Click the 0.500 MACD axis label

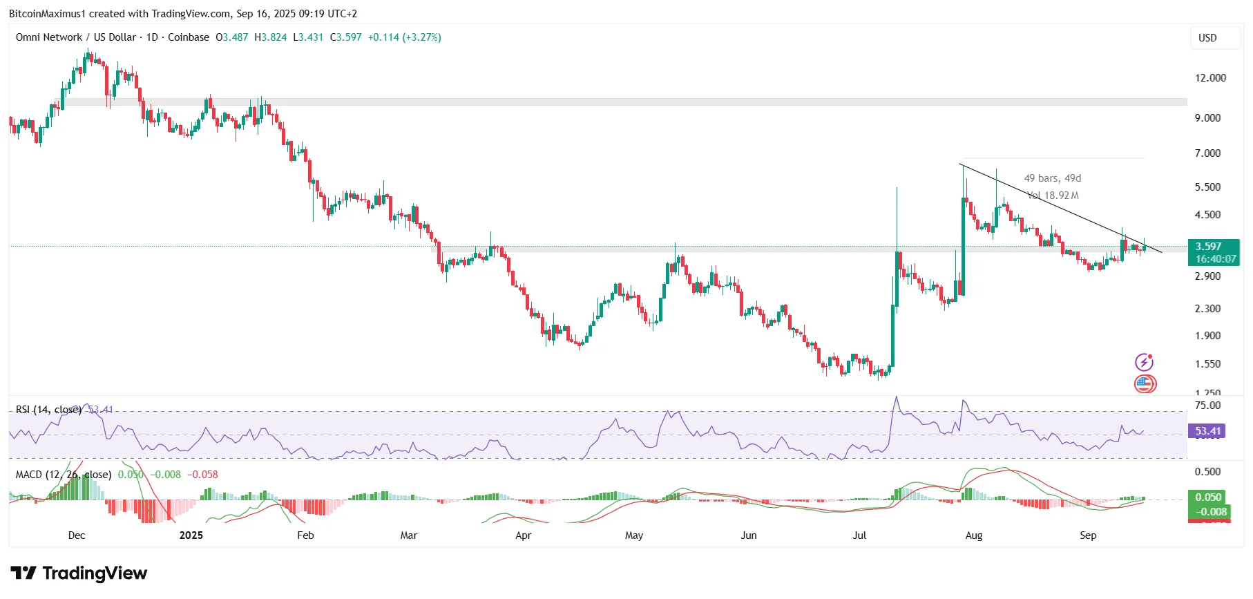[1208, 472]
